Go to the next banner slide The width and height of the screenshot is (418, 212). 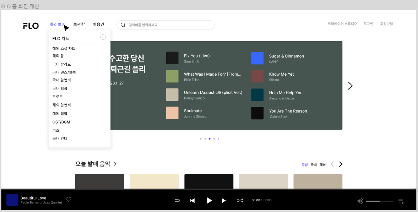tap(350, 86)
